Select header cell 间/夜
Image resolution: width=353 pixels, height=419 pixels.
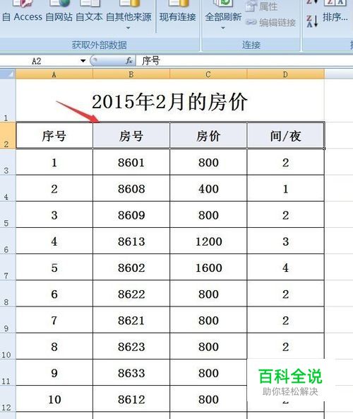pos(285,135)
